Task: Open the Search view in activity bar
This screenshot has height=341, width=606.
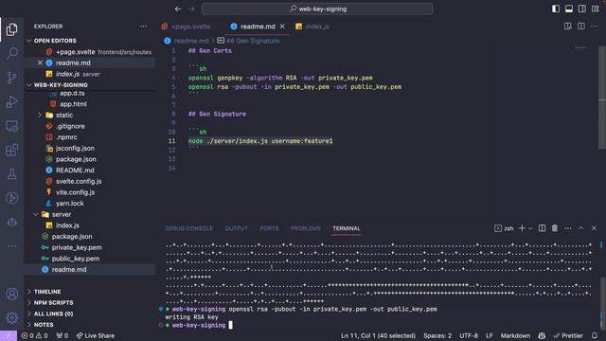Action: pos(11,53)
